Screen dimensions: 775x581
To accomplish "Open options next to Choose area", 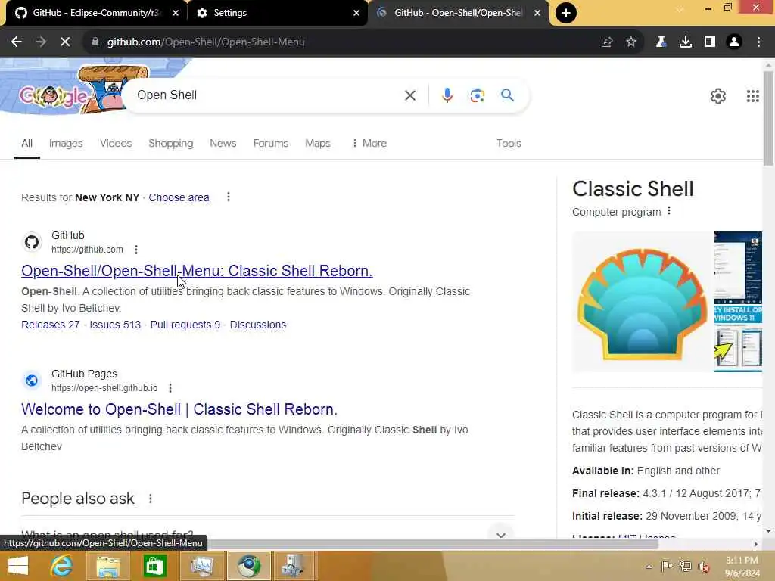I will click(x=229, y=197).
